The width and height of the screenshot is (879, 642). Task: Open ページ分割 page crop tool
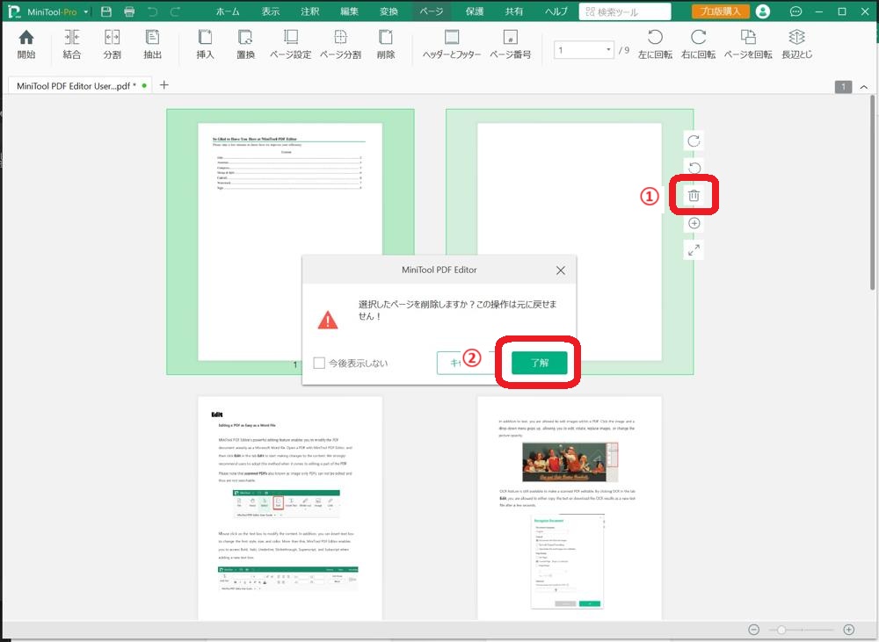tap(340, 44)
